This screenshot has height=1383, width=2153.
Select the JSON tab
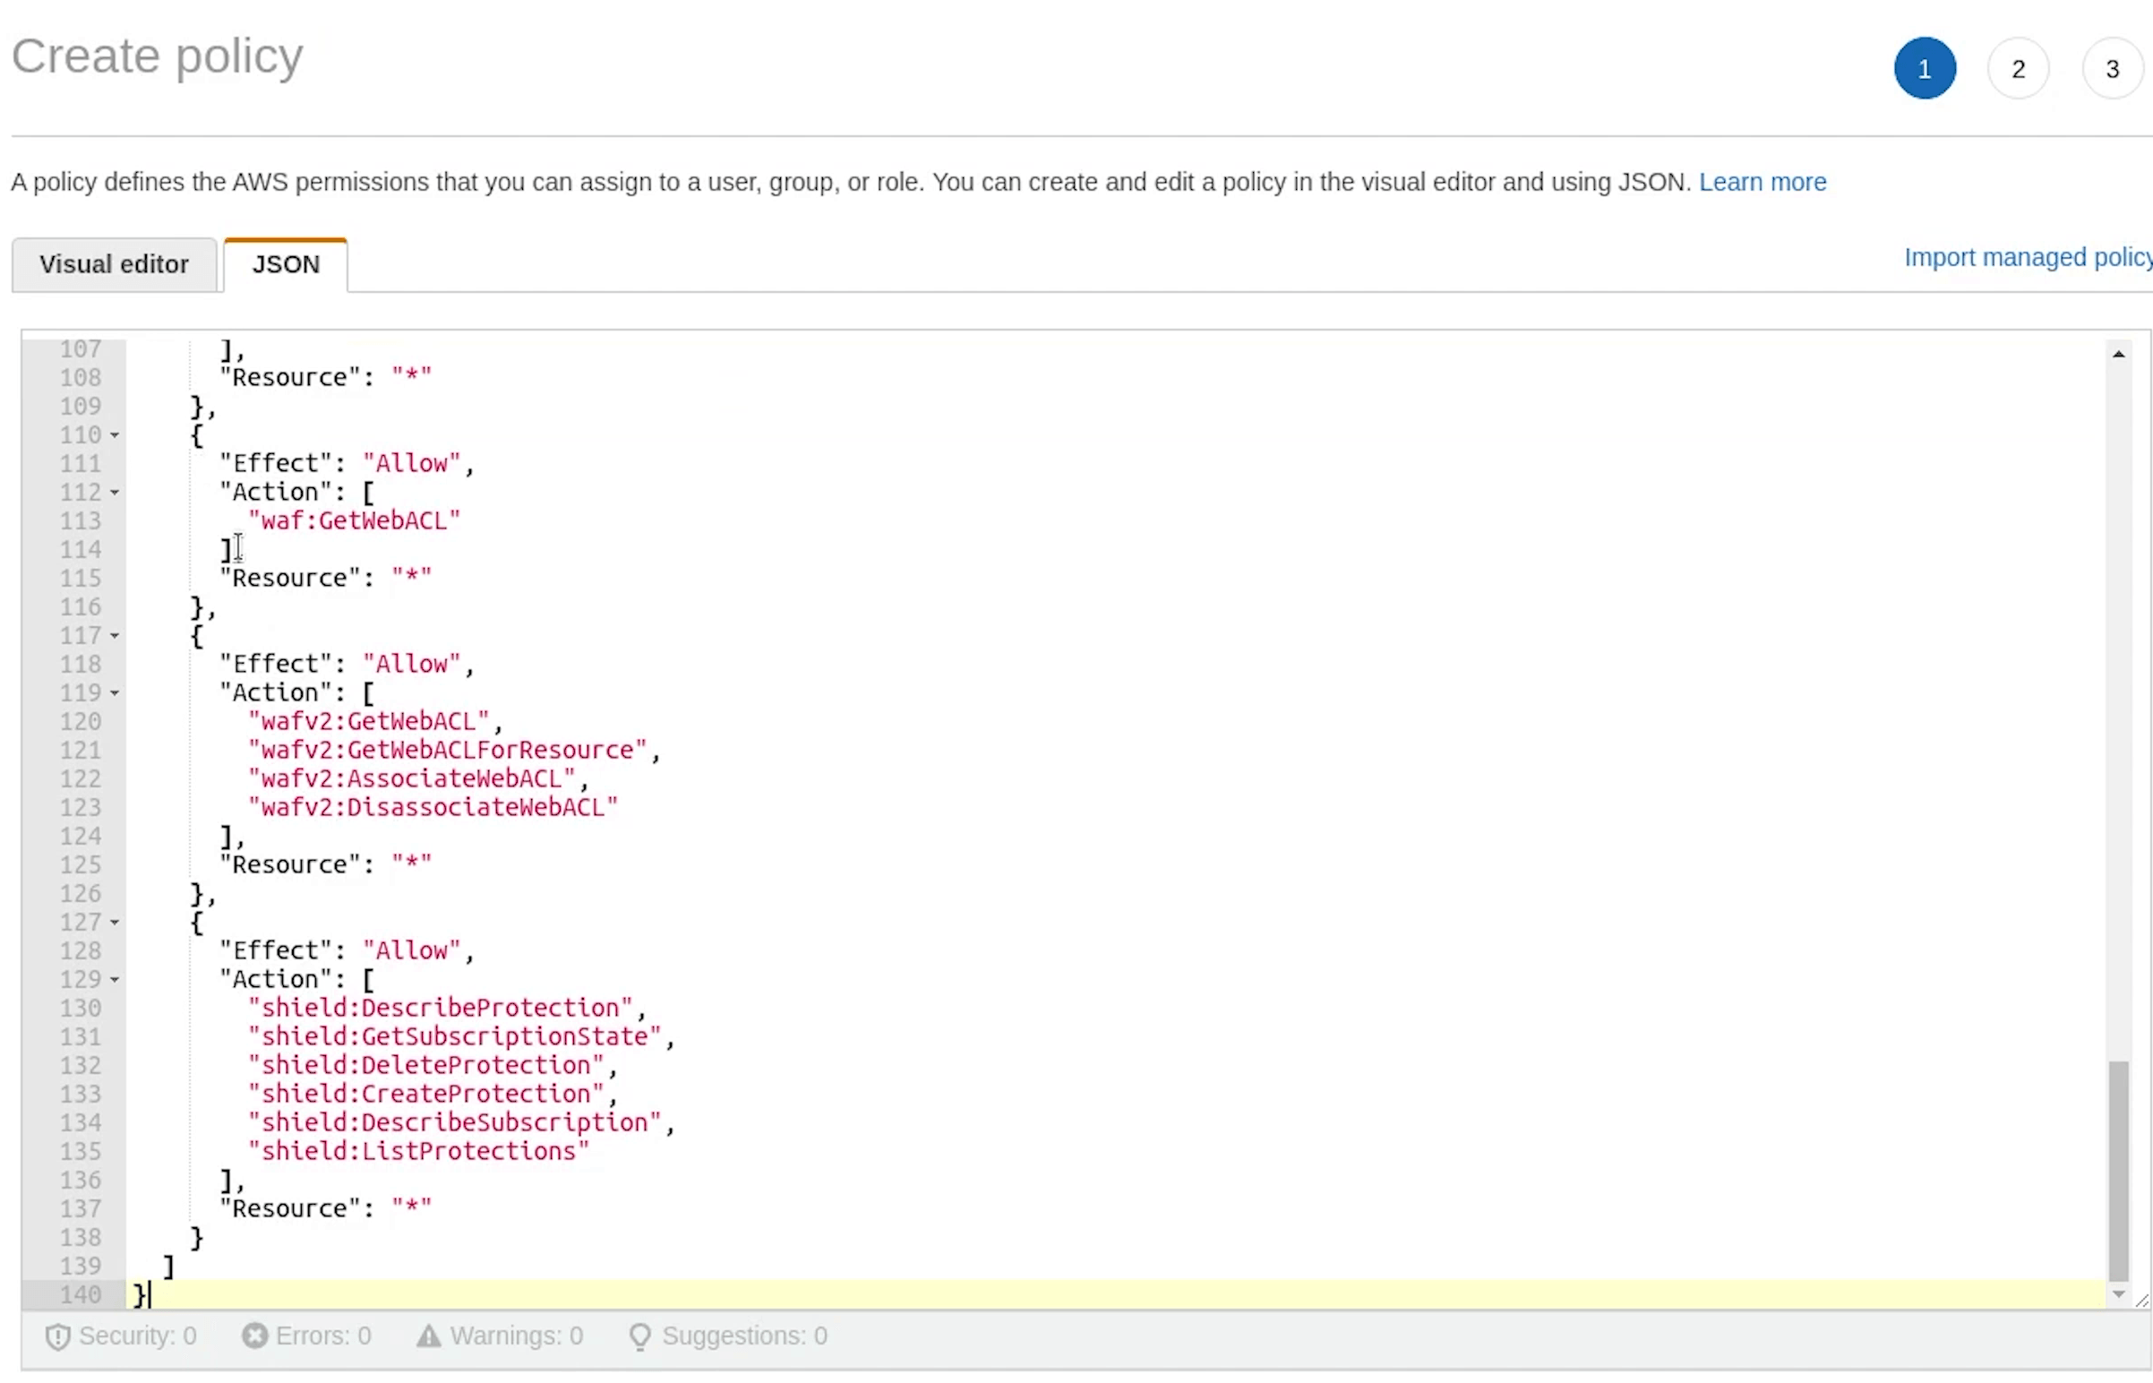(286, 265)
